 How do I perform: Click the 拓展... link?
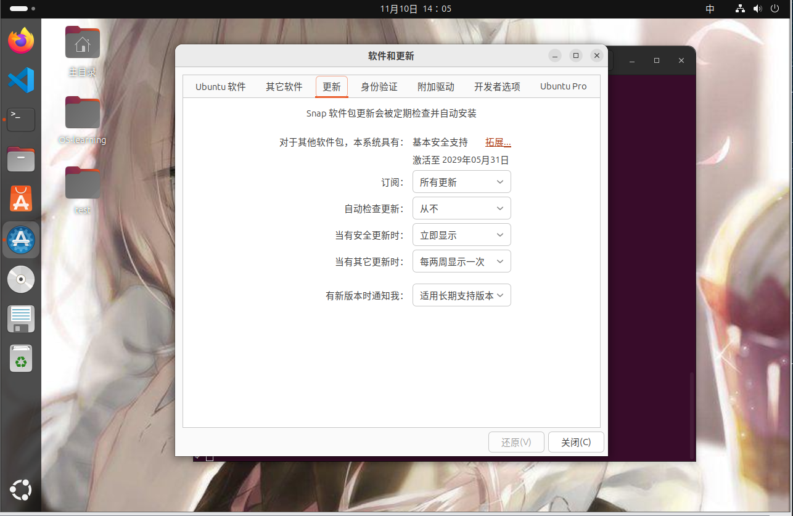tap(498, 142)
